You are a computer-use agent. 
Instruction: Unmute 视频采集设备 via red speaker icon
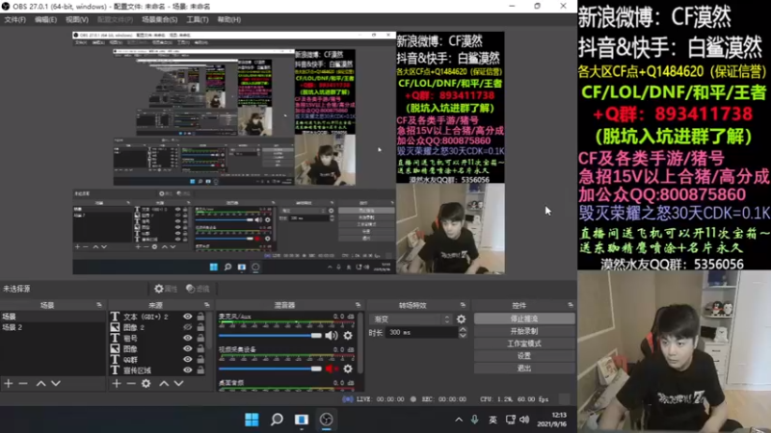point(332,369)
